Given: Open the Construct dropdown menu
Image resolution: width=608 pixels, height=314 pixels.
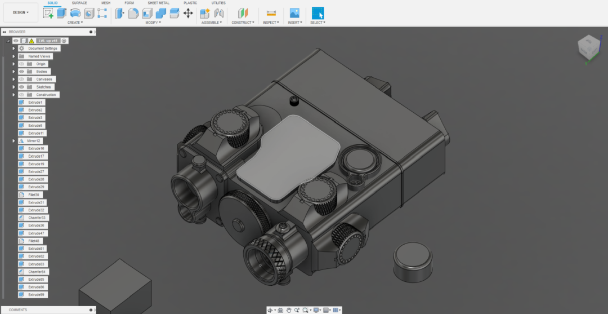Looking at the screenshot, I should pyautogui.click(x=243, y=23).
